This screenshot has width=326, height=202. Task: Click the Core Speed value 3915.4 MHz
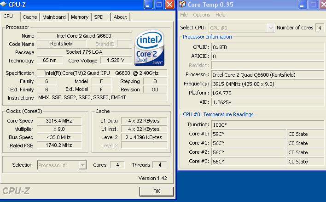59,121
